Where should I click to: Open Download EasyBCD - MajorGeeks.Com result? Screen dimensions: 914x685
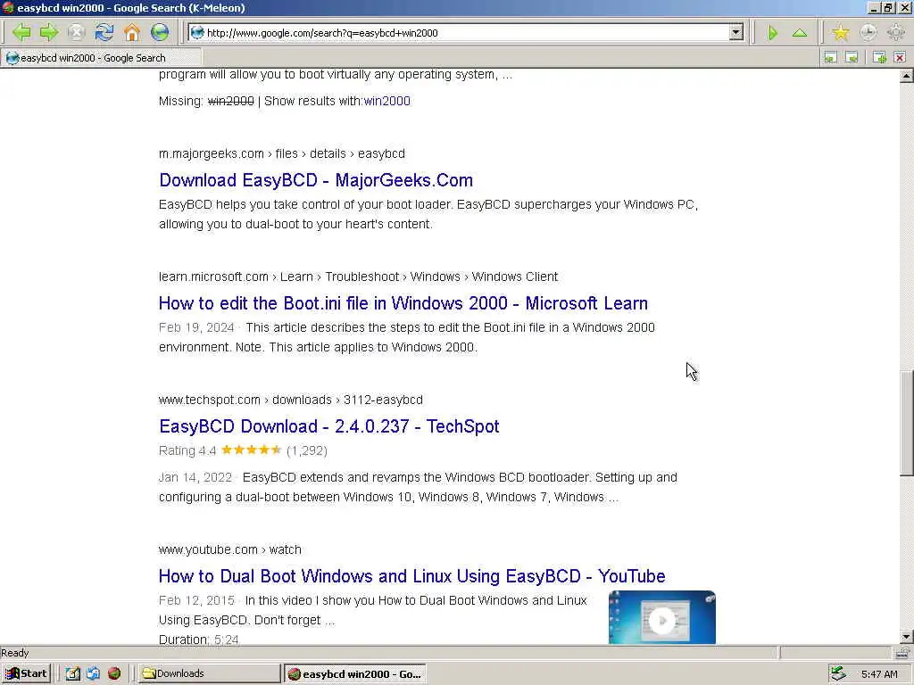click(316, 180)
